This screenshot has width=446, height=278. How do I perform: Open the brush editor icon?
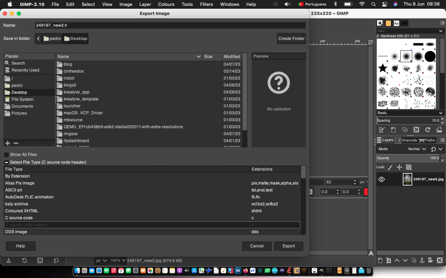[381, 130]
